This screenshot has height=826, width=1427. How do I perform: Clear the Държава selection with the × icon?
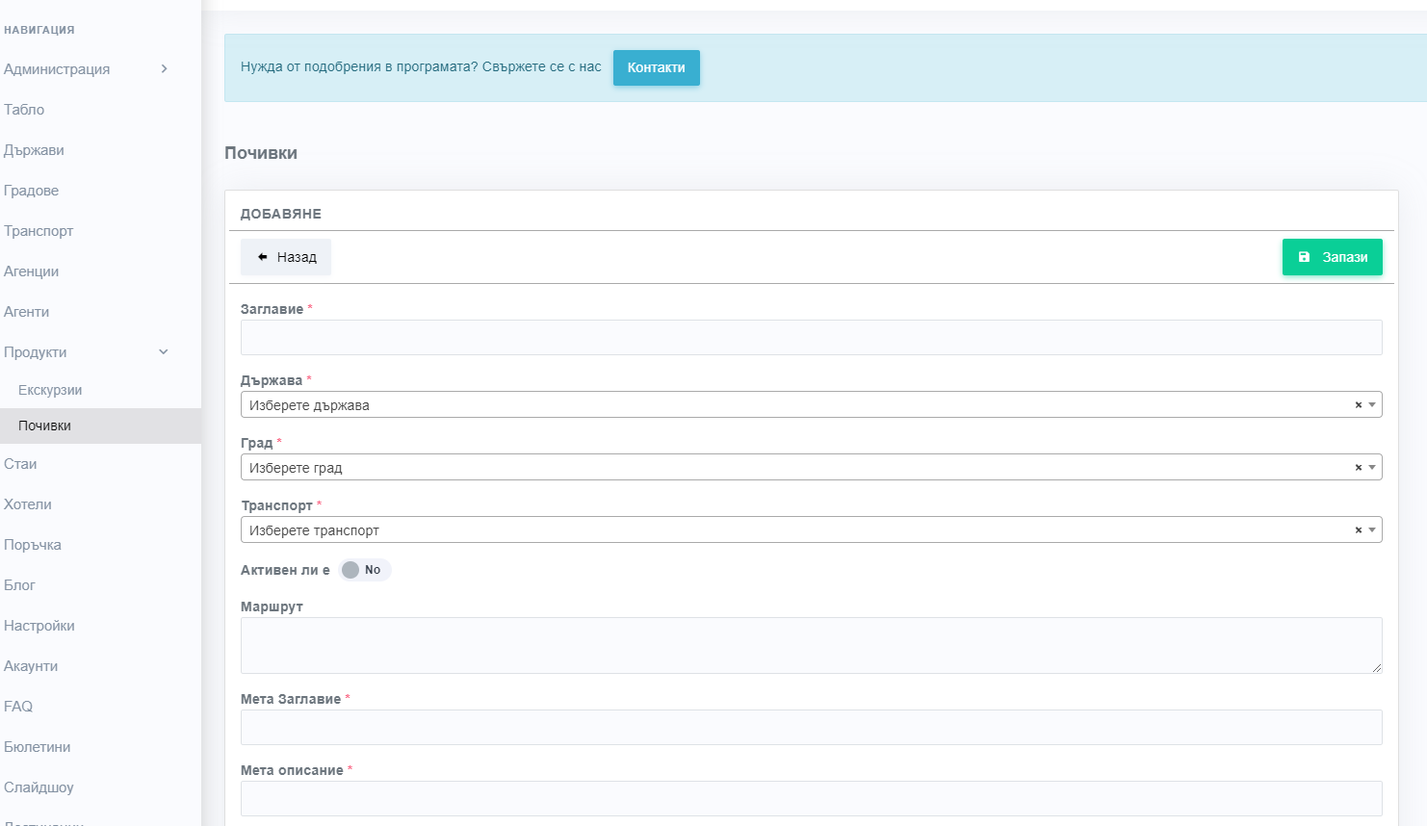[1358, 405]
